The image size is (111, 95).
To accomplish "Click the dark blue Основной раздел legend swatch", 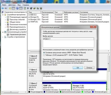I will [45, 92].
